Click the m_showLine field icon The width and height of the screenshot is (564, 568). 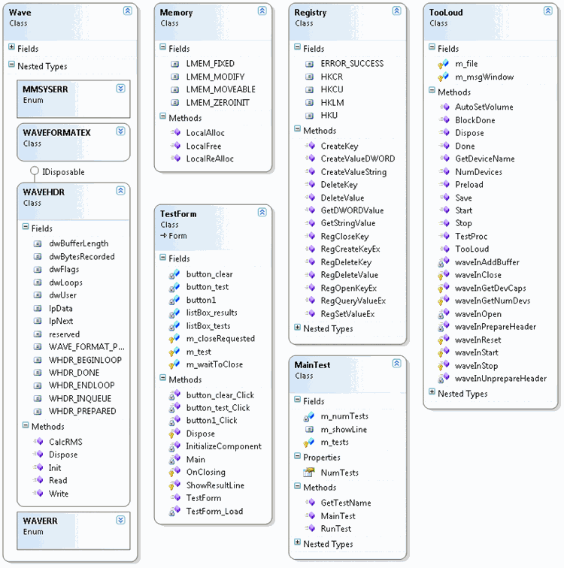(x=310, y=430)
